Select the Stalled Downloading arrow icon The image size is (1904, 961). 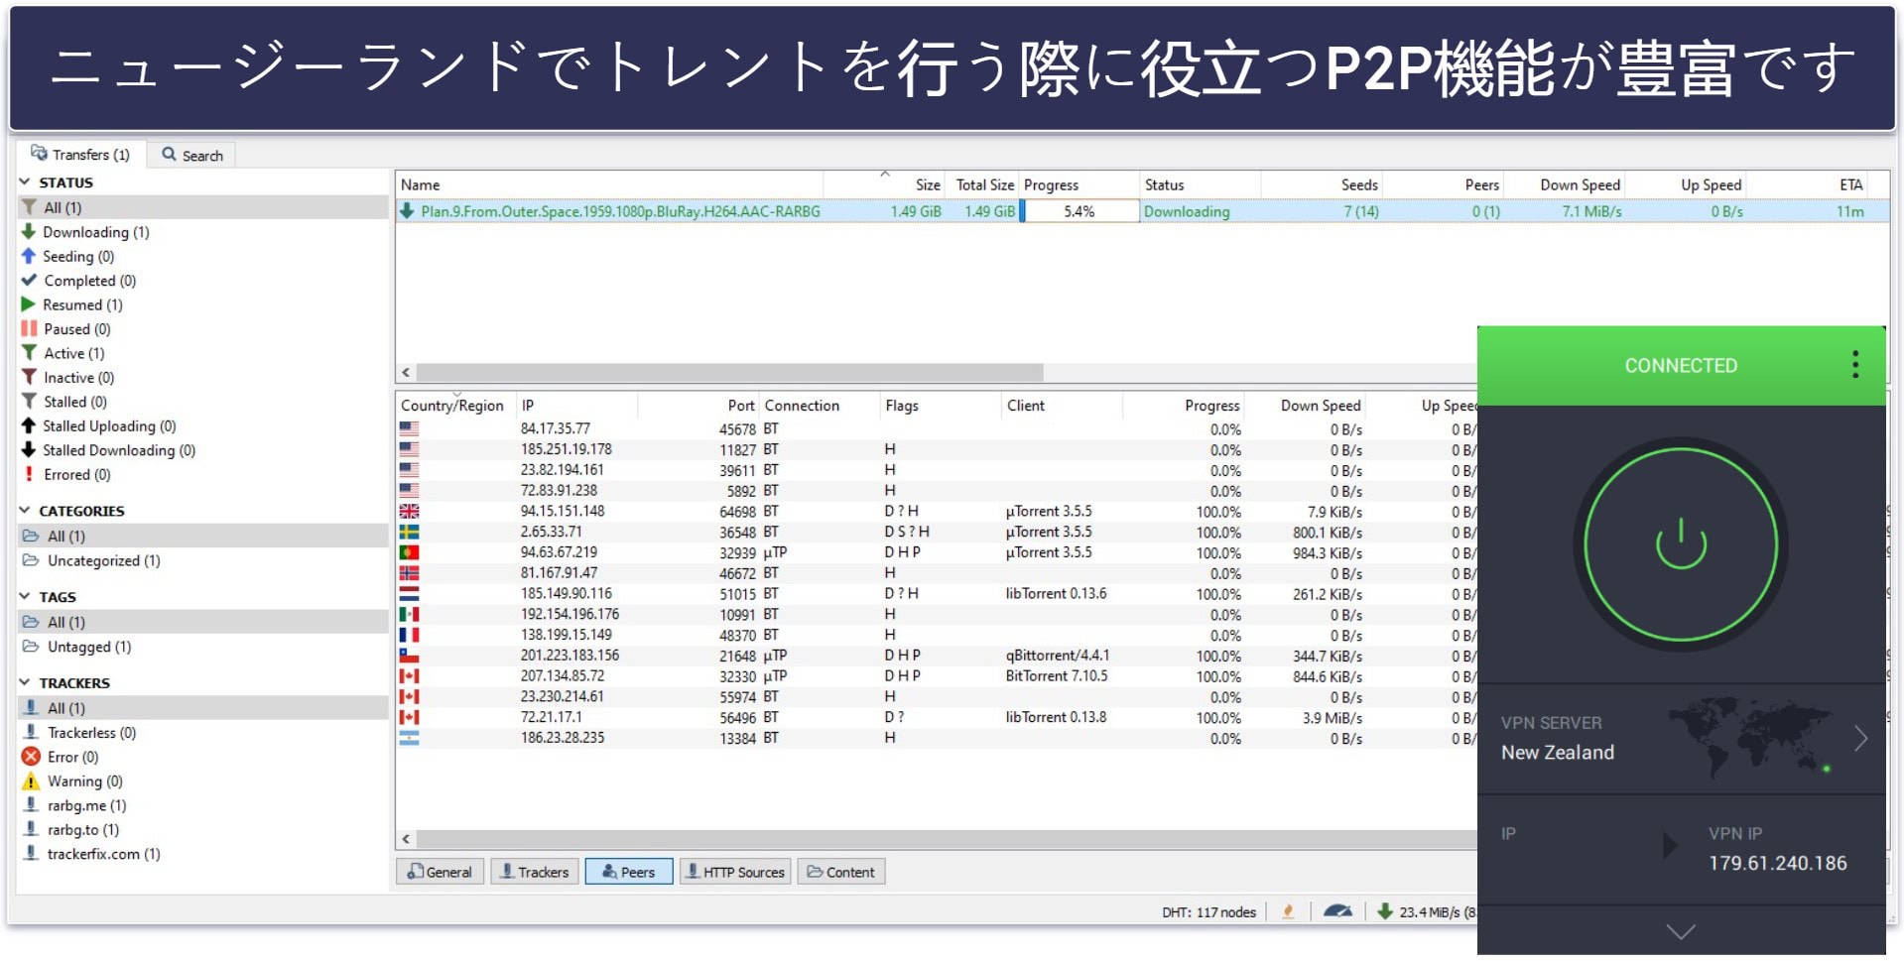click(29, 450)
